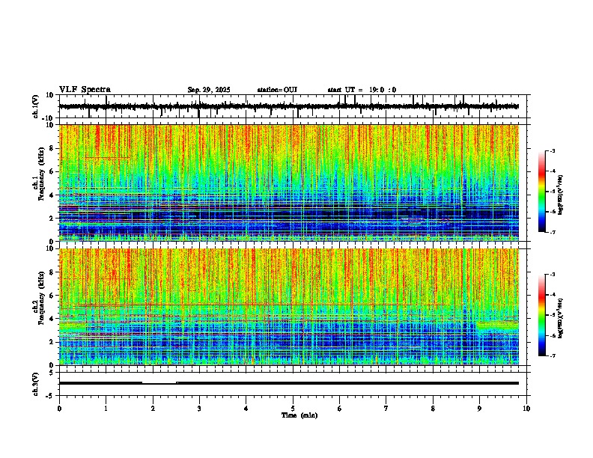
Task: Click the ch.1 spectrogram color scale bar
Action: pos(542,192)
